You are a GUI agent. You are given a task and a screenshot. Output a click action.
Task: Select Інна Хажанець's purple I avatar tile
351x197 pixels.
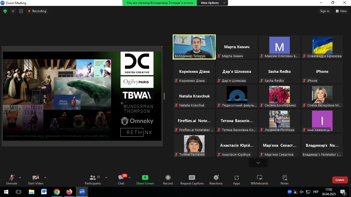(322, 121)
